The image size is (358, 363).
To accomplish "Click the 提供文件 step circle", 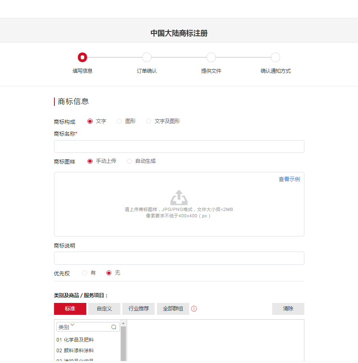I will (x=211, y=57).
